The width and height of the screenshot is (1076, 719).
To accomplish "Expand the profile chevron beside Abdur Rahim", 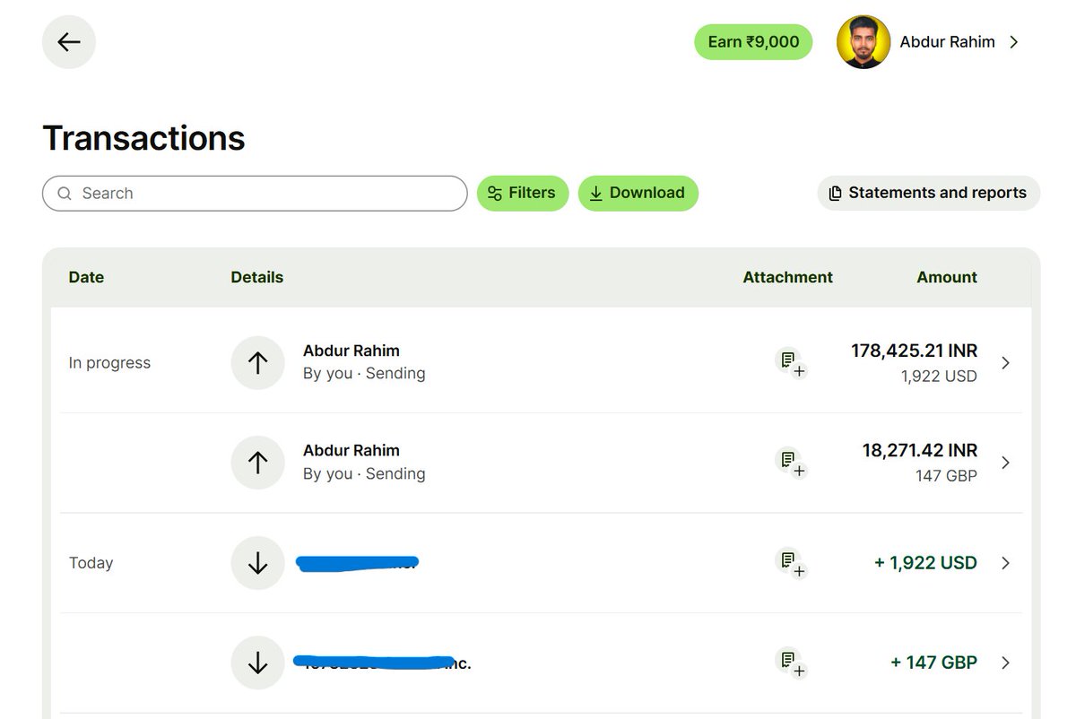I will [x=1014, y=42].
